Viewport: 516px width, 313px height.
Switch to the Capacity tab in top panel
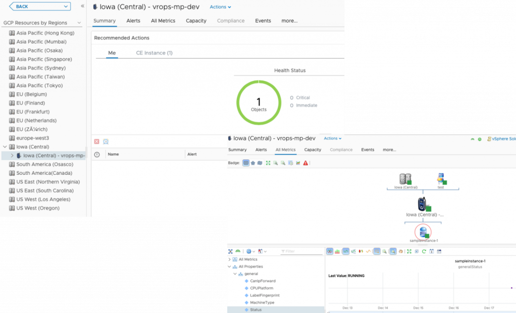click(196, 21)
